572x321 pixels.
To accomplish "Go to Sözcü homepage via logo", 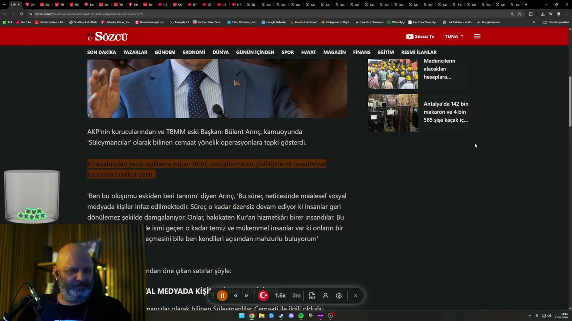I will pos(107,37).
